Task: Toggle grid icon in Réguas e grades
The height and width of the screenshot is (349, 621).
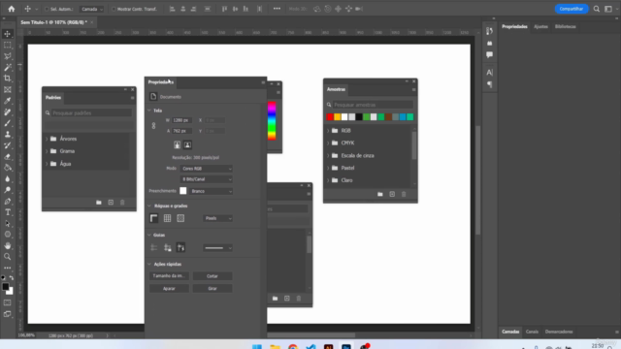Action: point(167,218)
